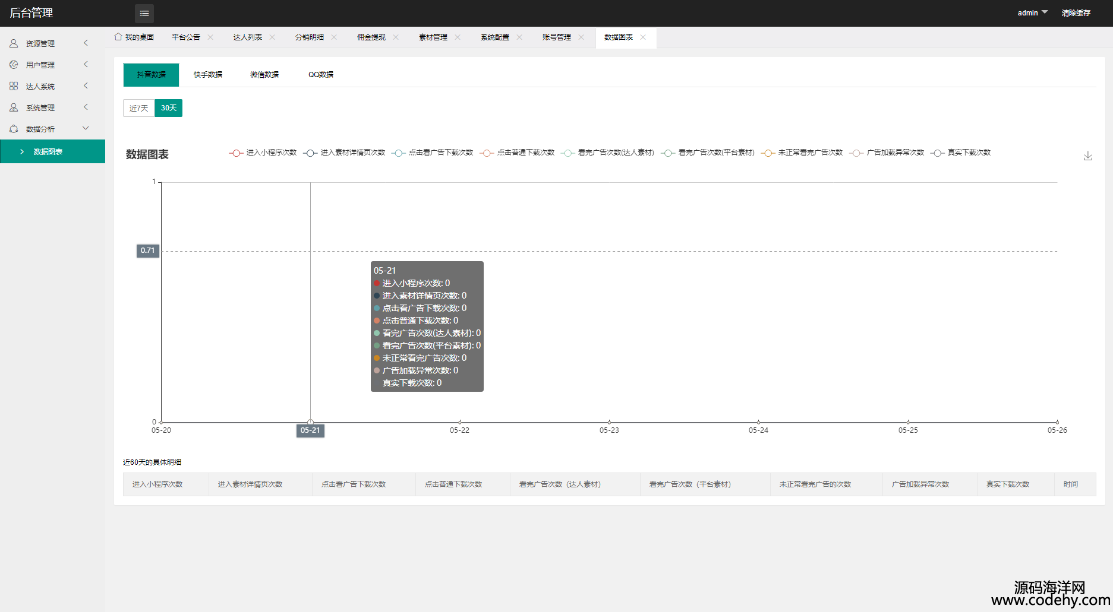Screen dimensions: 1113x612
Task: Click the 05-23 data point on chart axis
Action: point(609,422)
